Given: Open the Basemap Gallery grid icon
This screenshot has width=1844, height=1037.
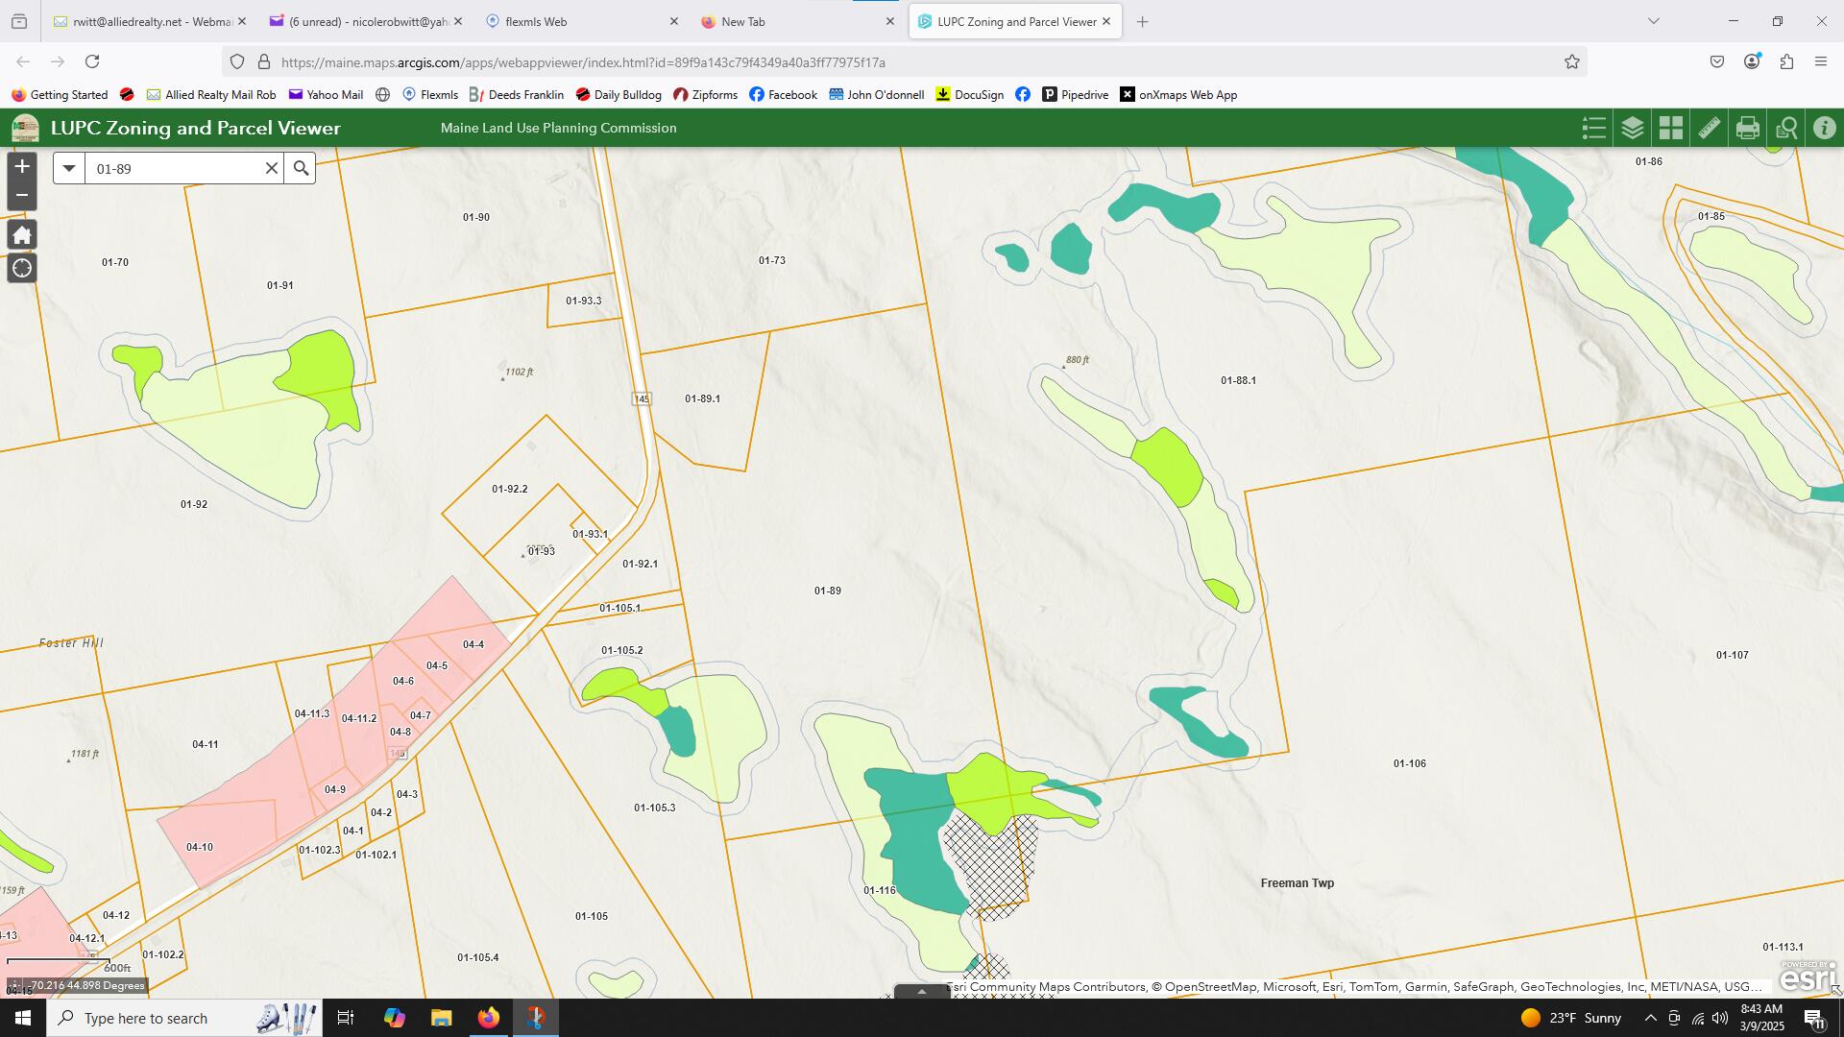Looking at the screenshot, I should [1671, 128].
